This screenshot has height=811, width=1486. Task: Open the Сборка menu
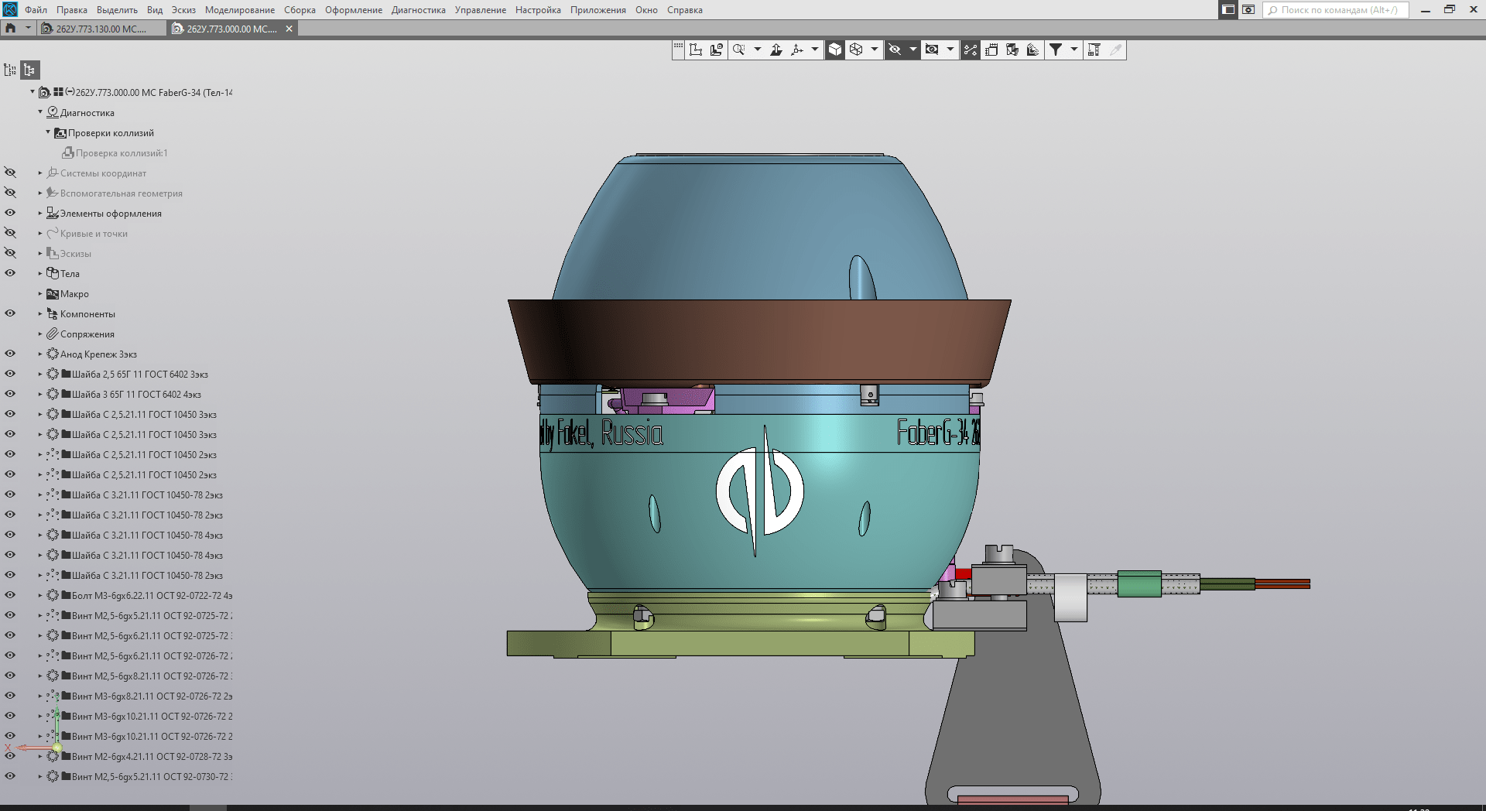point(300,10)
